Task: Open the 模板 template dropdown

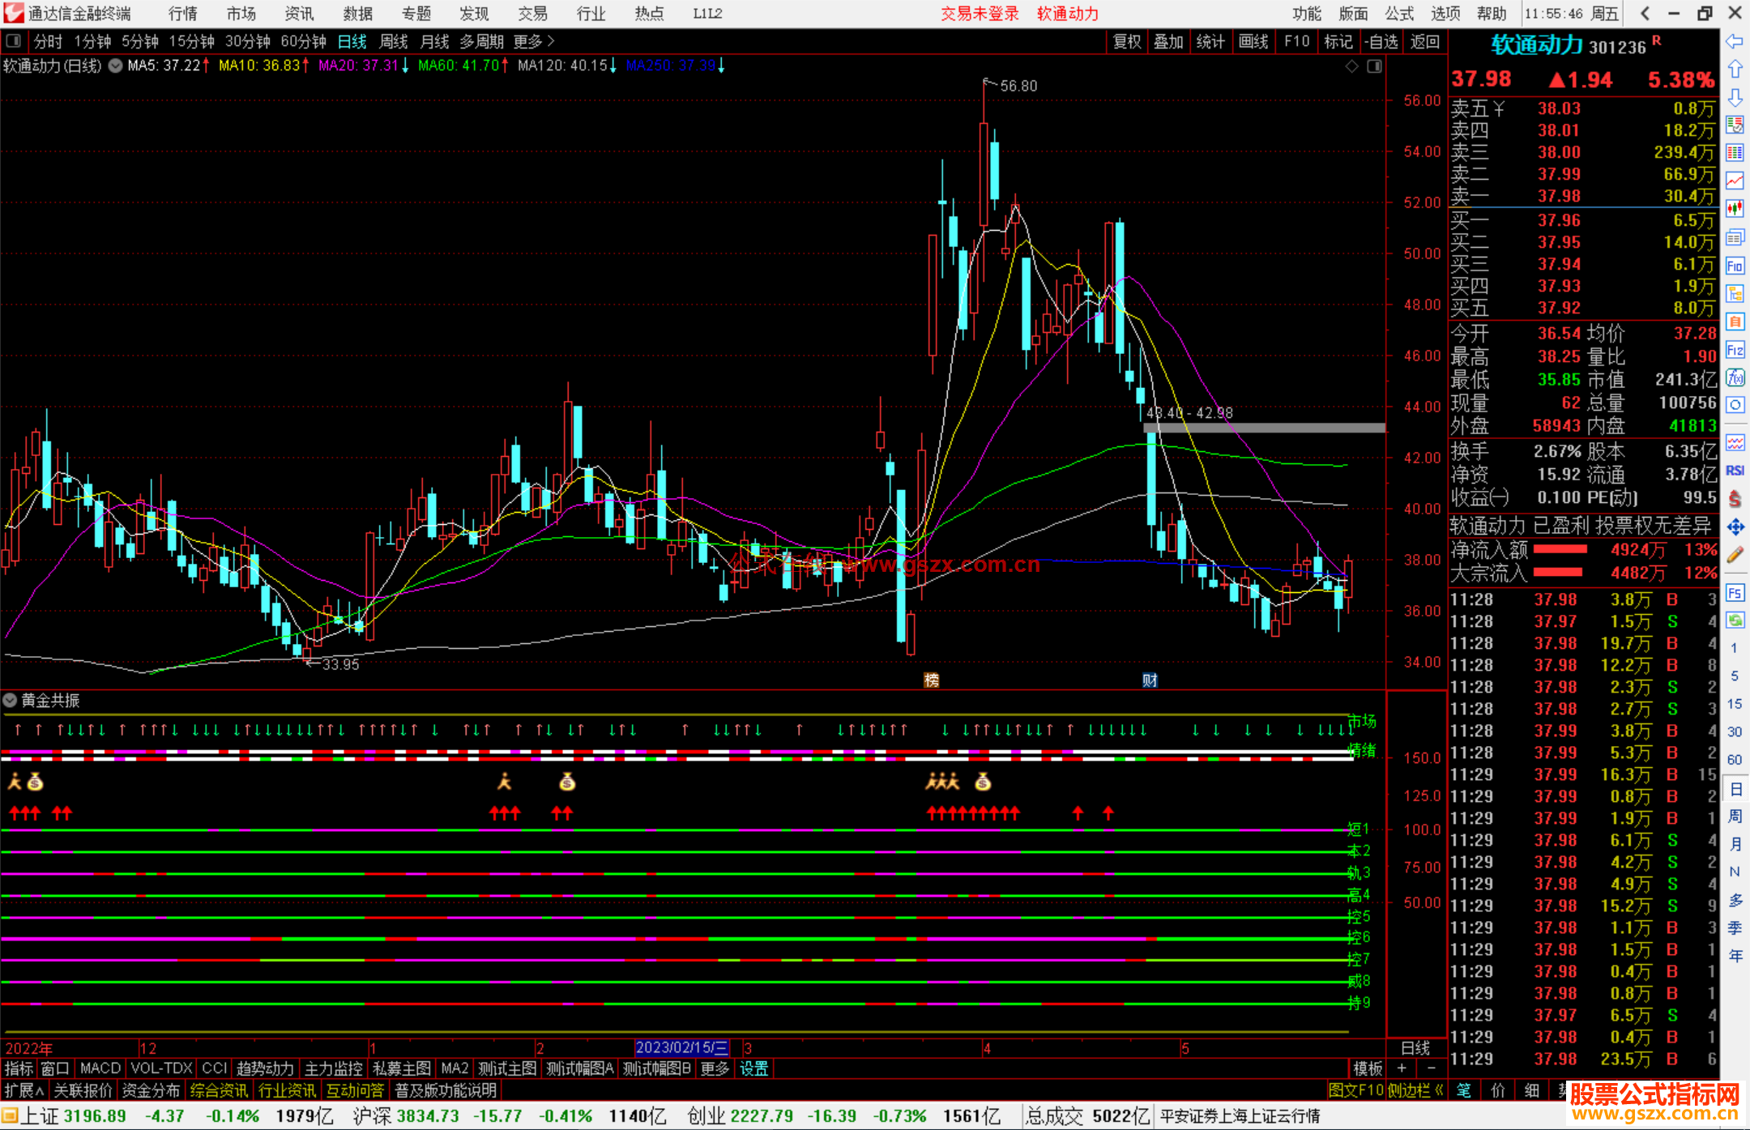Action: pos(1368,1068)
